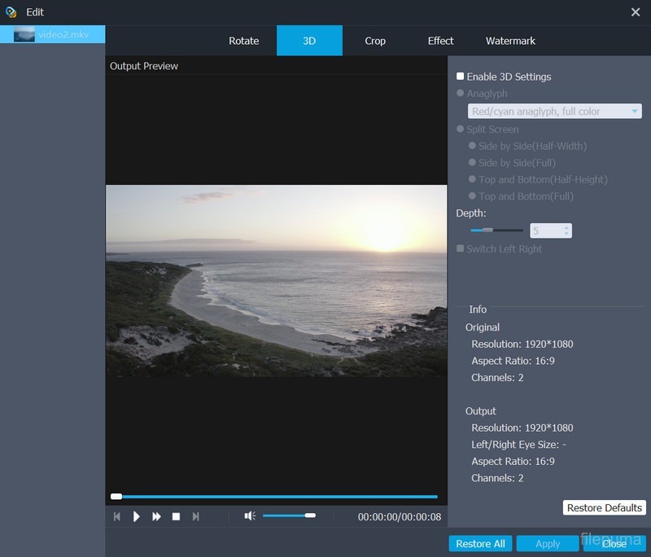Click the Depth value spinner arrows
This screenshot has width=651, height=557.
[566, 231]
